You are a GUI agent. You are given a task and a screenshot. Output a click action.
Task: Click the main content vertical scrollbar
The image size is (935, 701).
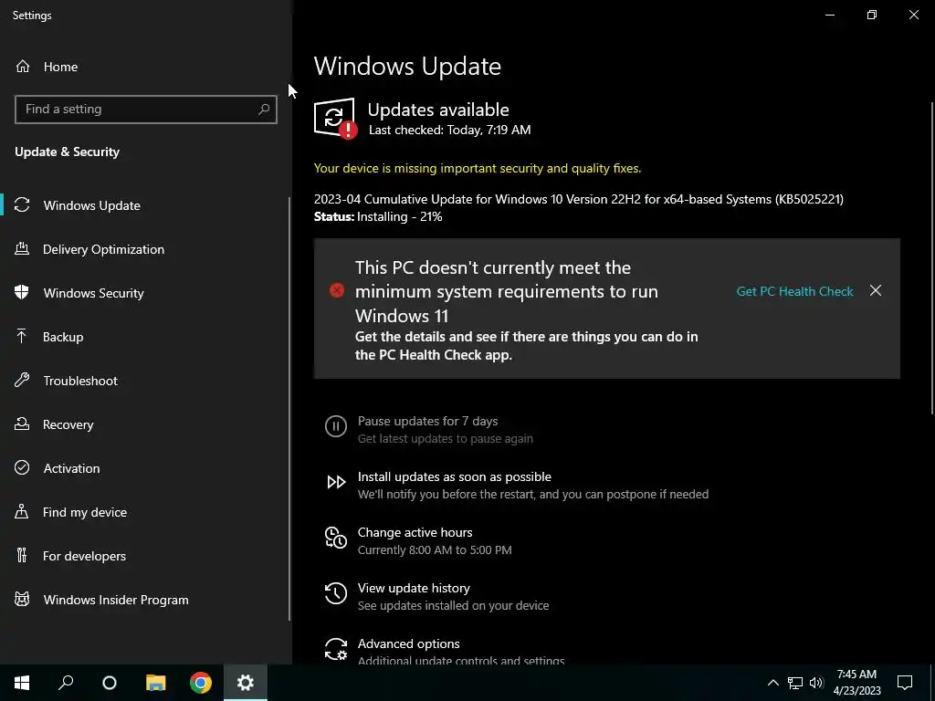(931, 258)
